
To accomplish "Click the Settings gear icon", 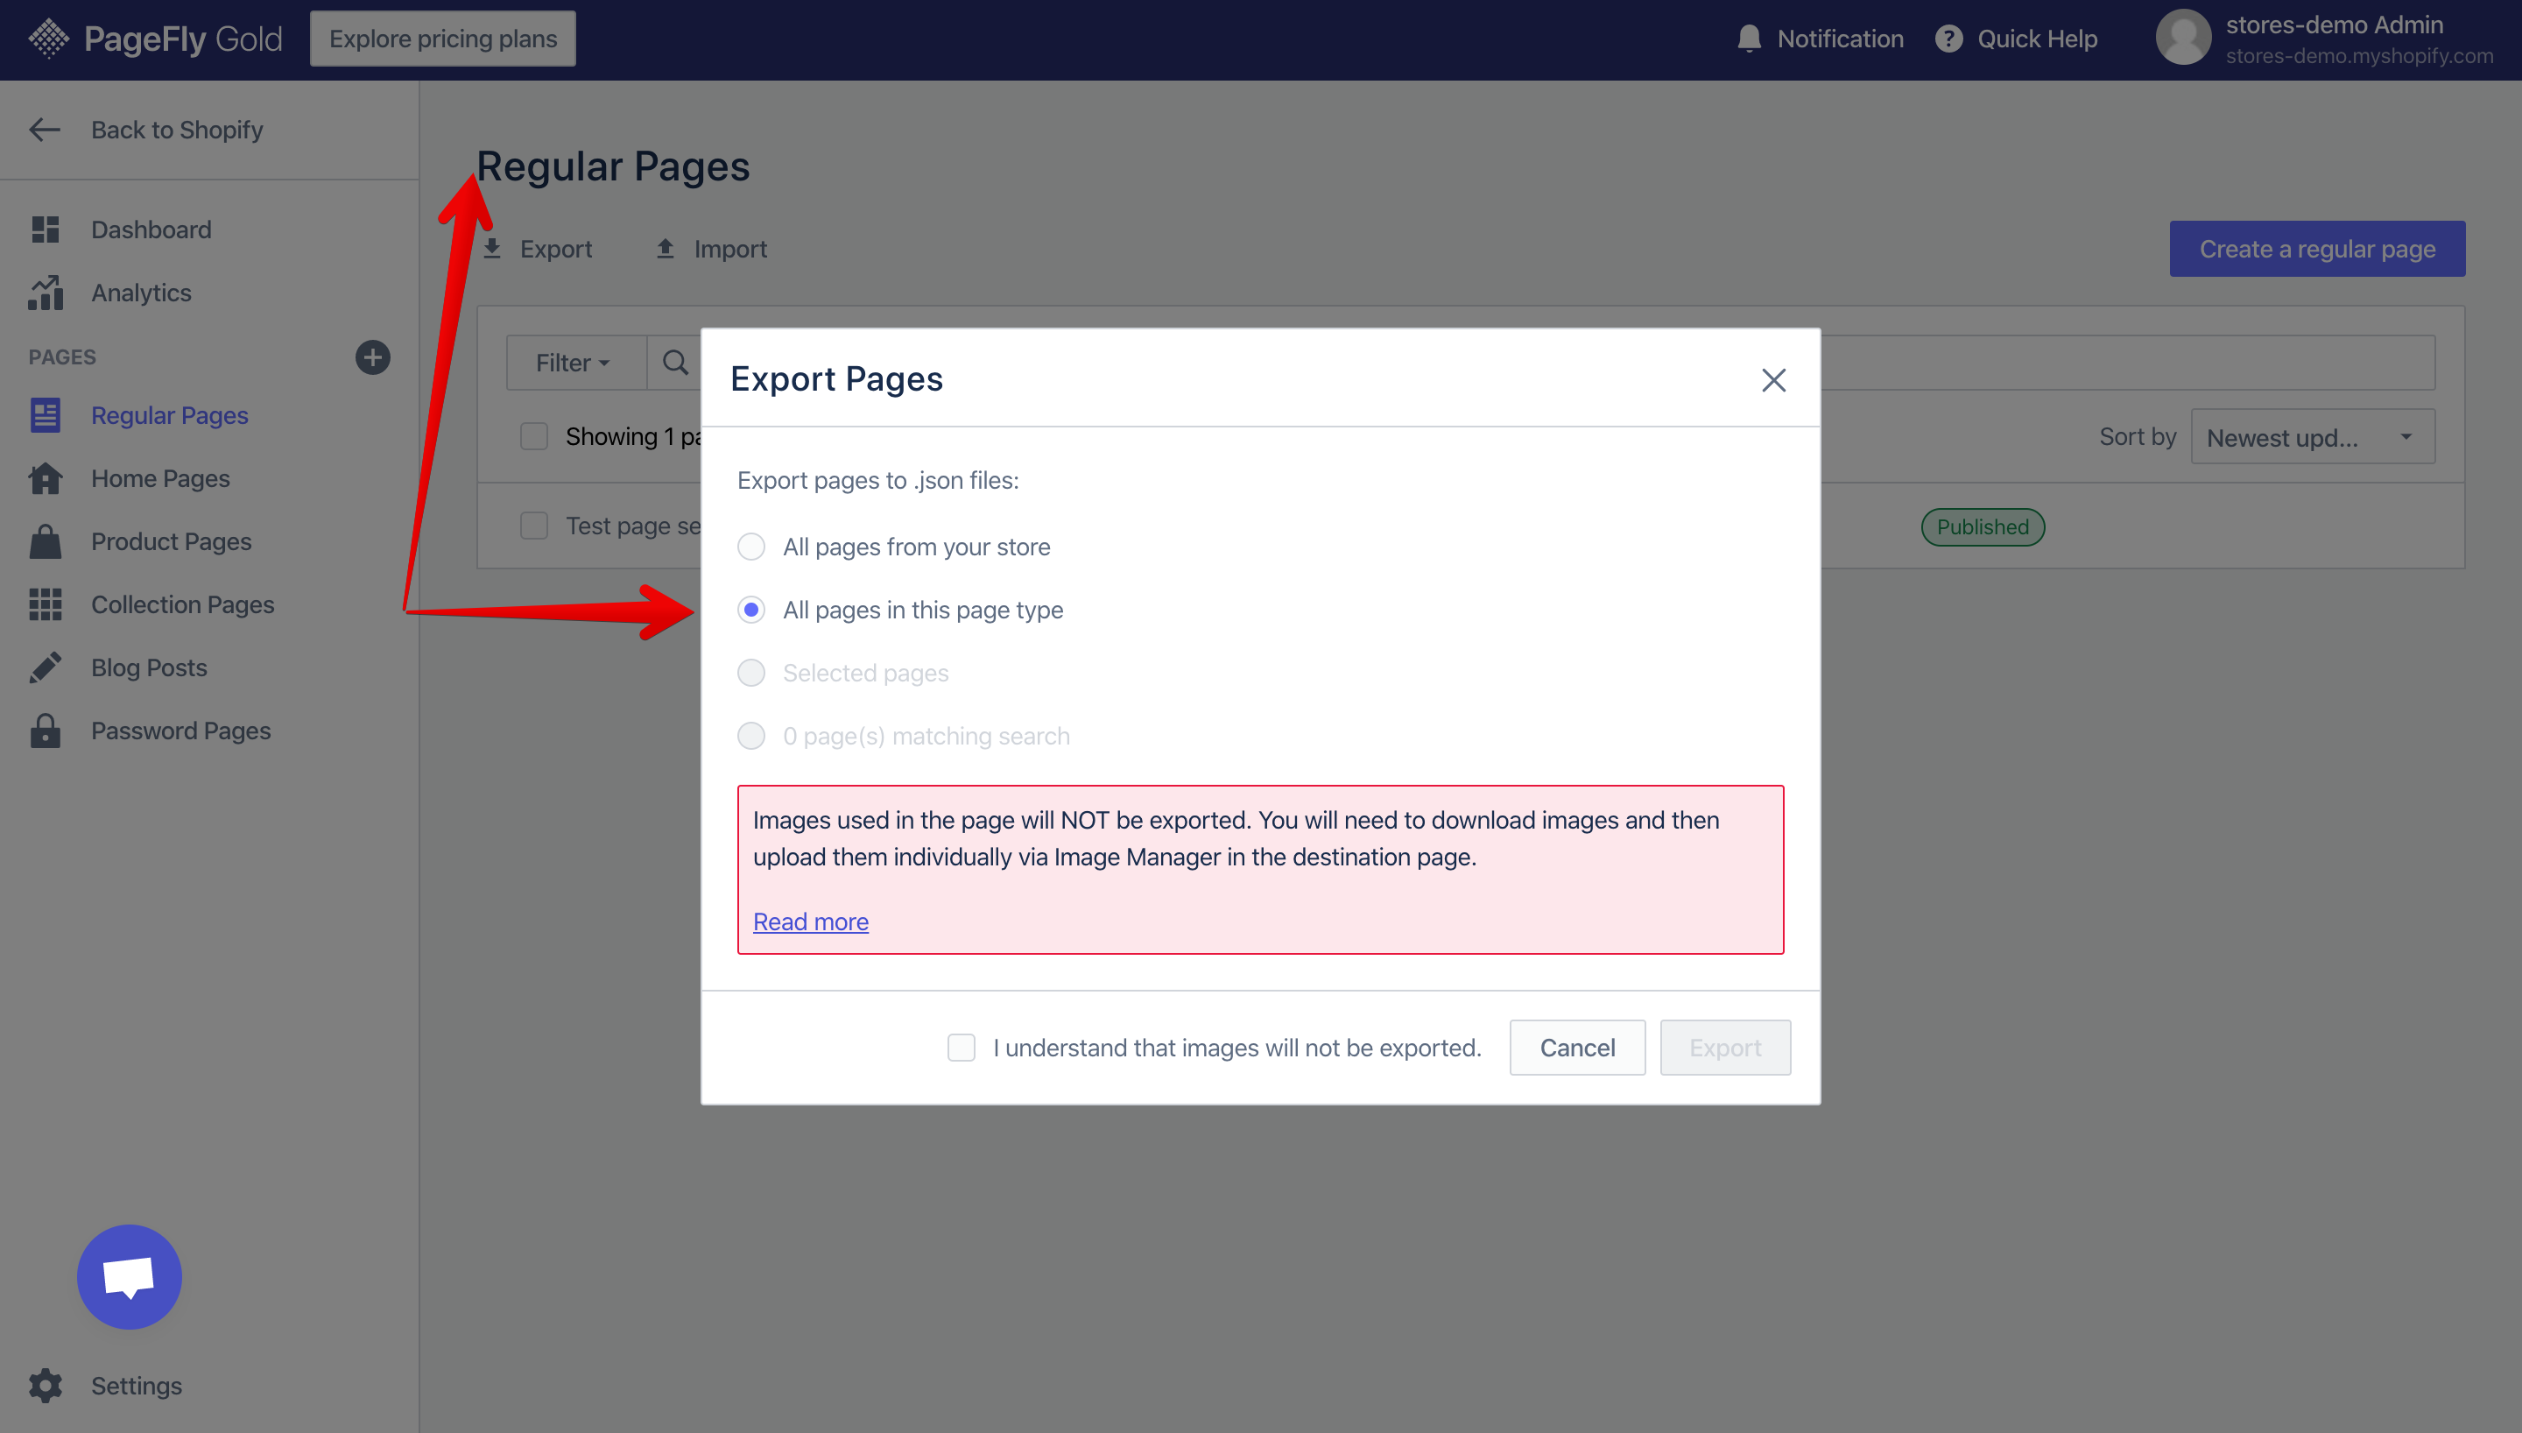I will pos(46,1385).
